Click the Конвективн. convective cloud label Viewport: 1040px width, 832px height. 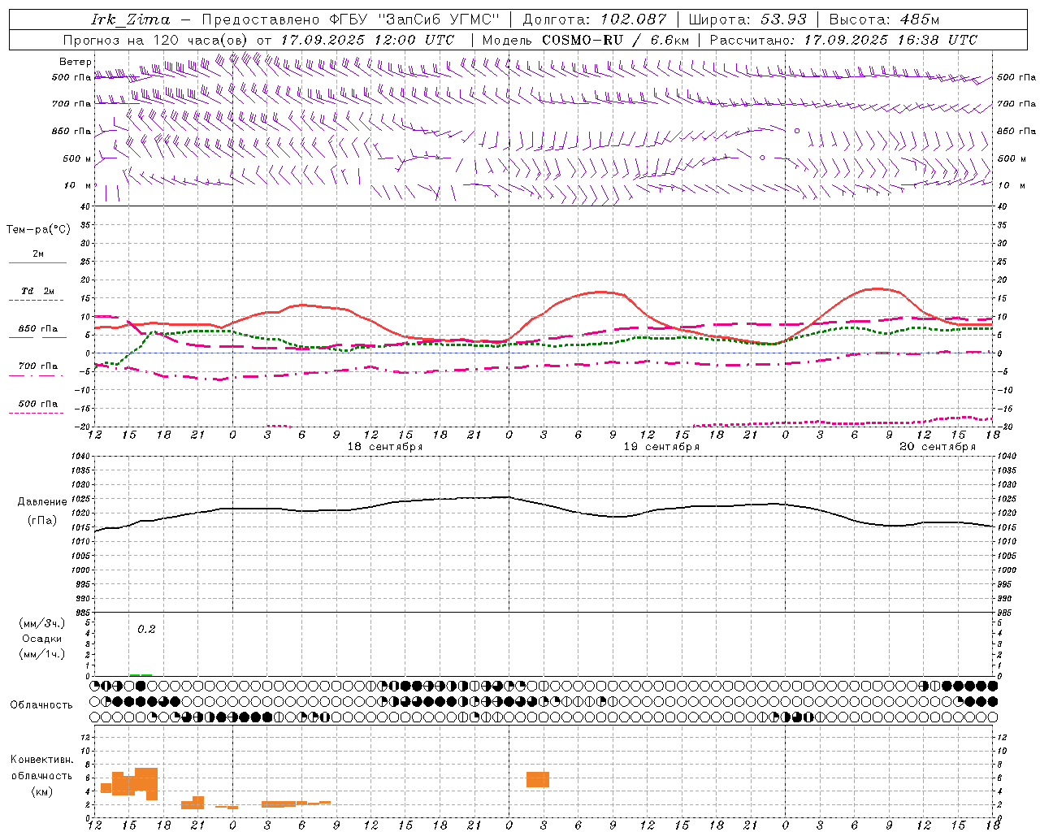point(42,760)
